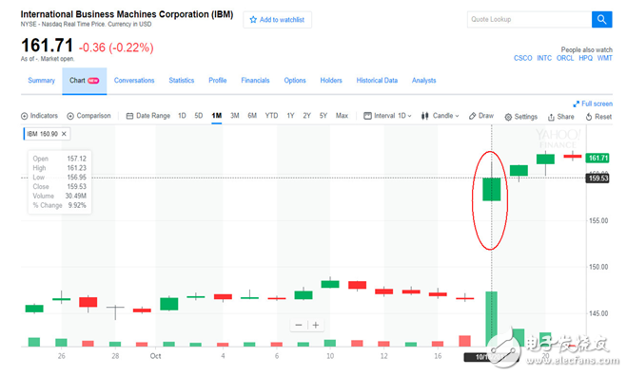This screenshot has width=627, height=376.
Task: Remove the IBM 160.90 series tag
Action: pos(64,134)
